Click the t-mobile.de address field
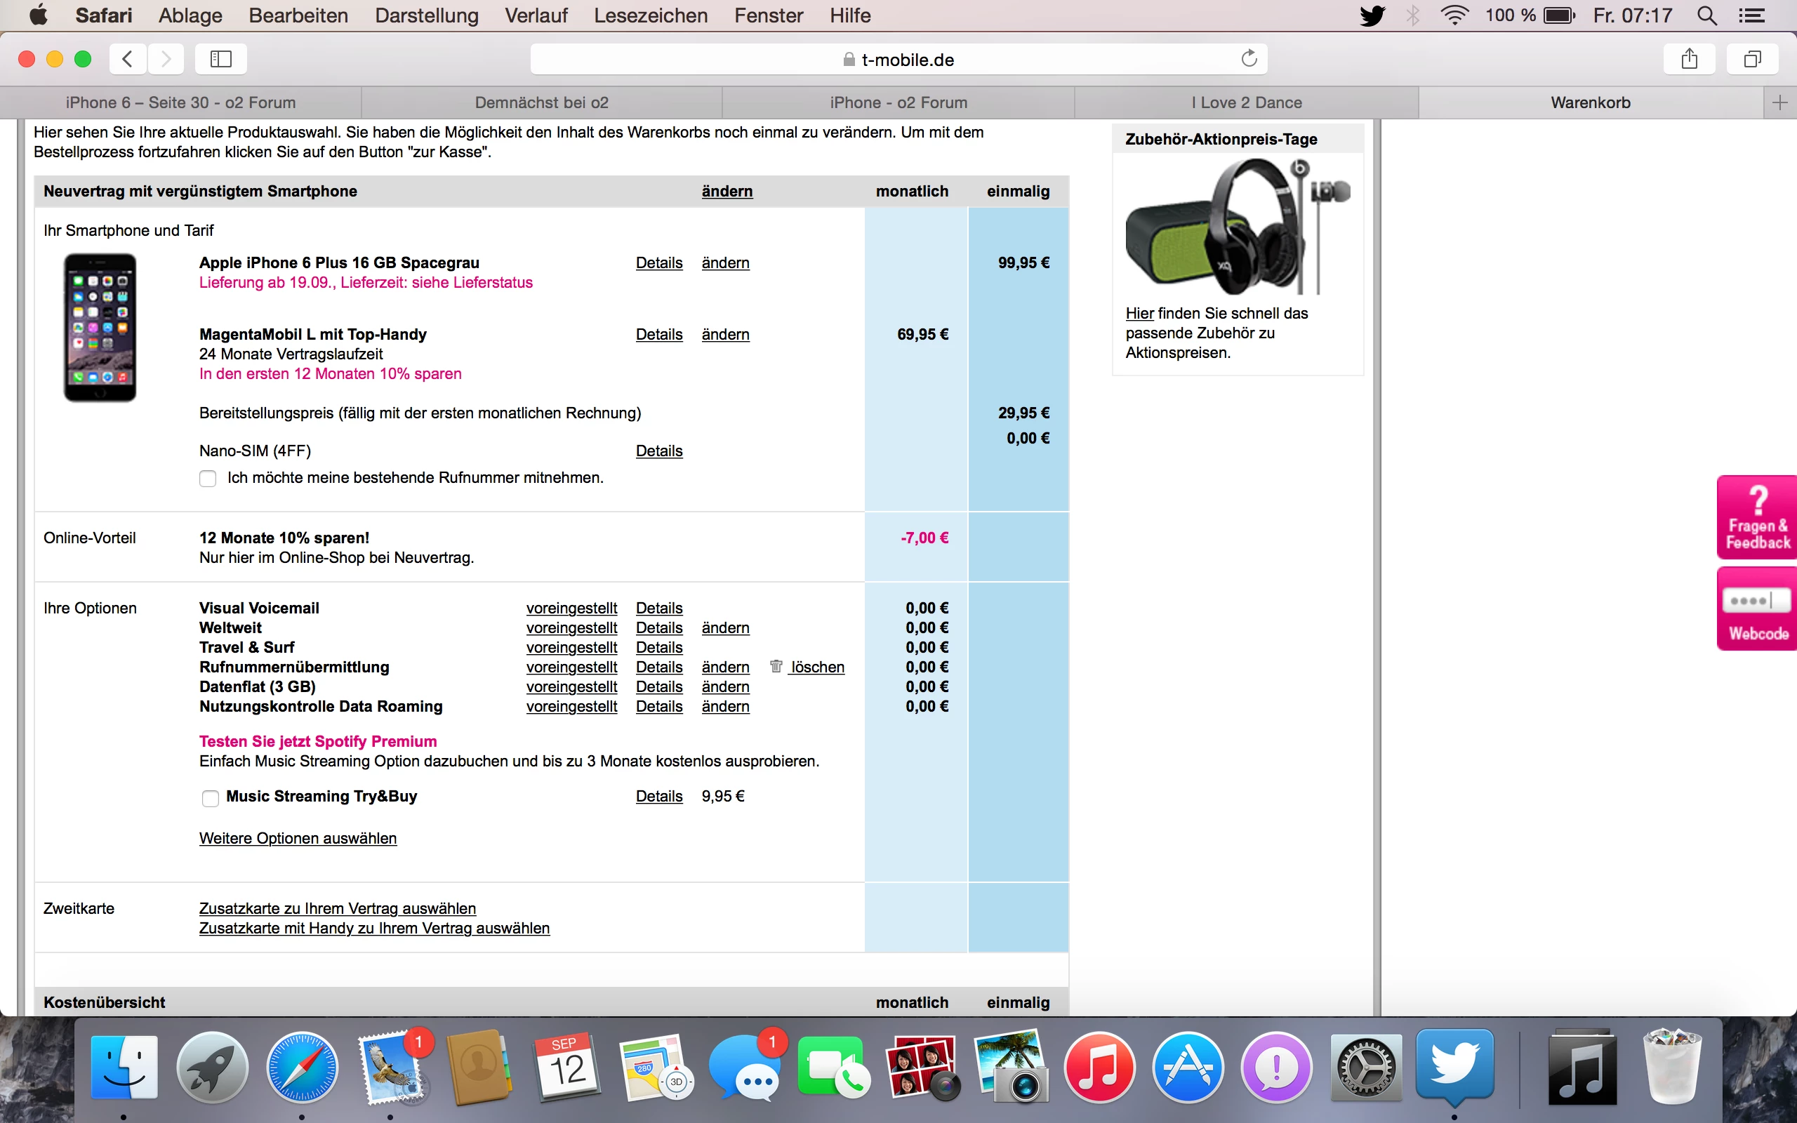Viewport: 1797px width, 1123px height. (898, 60)
